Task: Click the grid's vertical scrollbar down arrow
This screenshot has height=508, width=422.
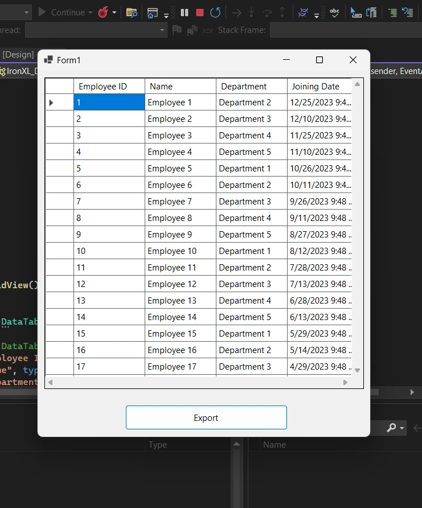Action: pyautogui.click(x=358, y=370)
